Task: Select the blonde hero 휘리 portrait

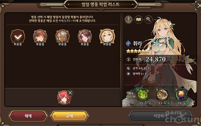Action: [x=107, y=36]
